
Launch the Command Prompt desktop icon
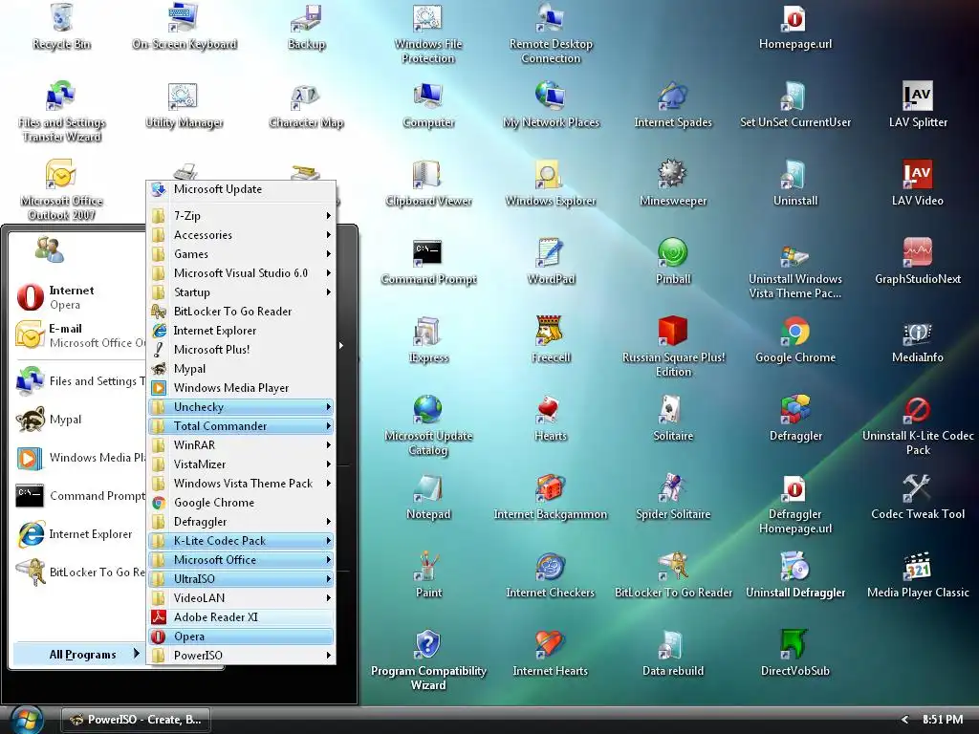pos(428,262)
